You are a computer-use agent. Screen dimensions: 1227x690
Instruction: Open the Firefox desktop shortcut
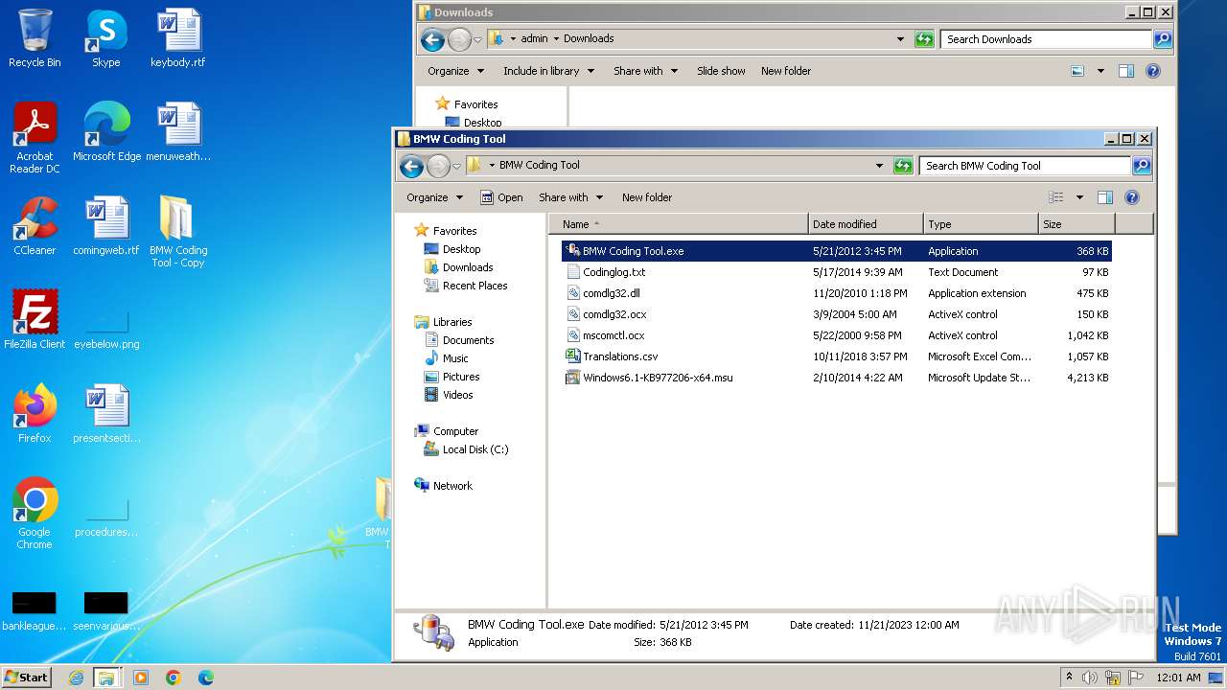tap(35, 414)
